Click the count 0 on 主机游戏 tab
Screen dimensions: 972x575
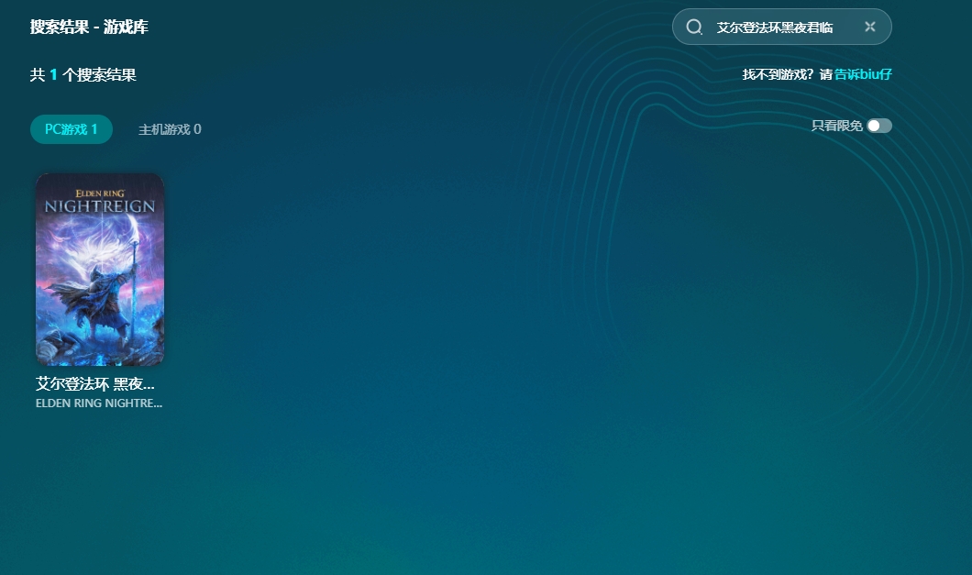[197, 129]
